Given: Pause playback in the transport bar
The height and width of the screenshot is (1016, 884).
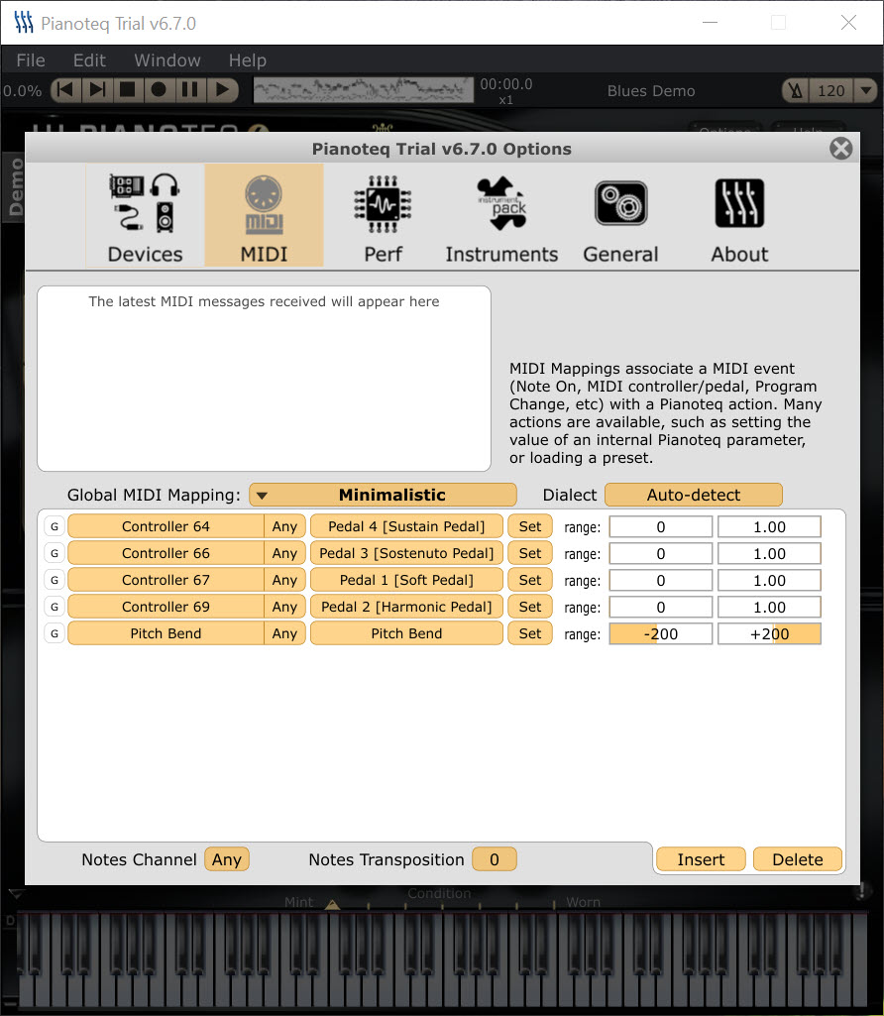Looking at the screenshot, I should pos(190,89).
